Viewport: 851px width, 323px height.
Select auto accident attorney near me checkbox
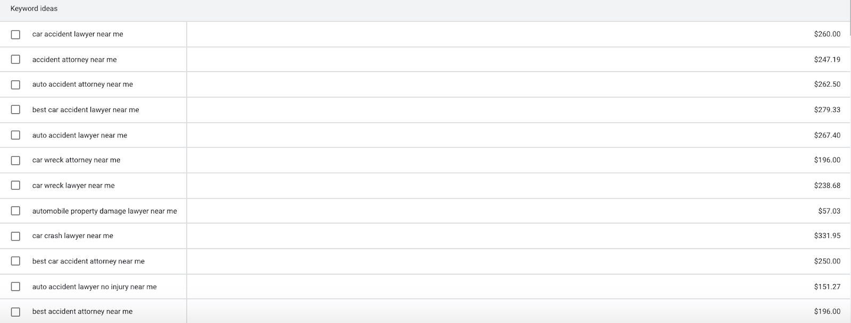(15, 84)
